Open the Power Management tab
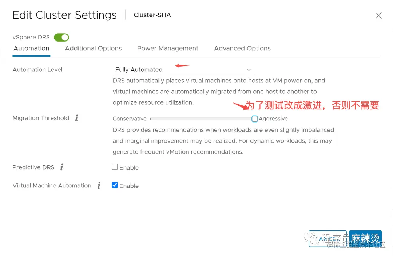Viewport: 393px width, 256px height. click(168, 48)
